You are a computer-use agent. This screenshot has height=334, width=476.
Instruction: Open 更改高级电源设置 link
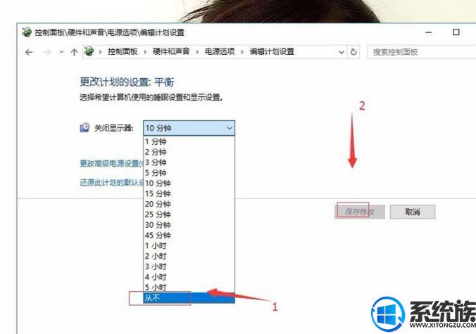(x=111, y=164)
